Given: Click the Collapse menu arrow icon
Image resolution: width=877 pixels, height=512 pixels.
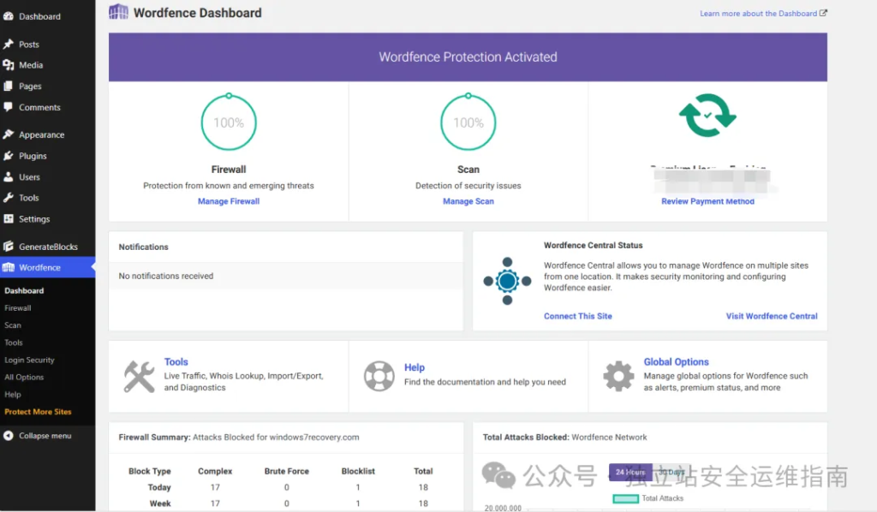Looking at the screenshot, I should point(8,436).
